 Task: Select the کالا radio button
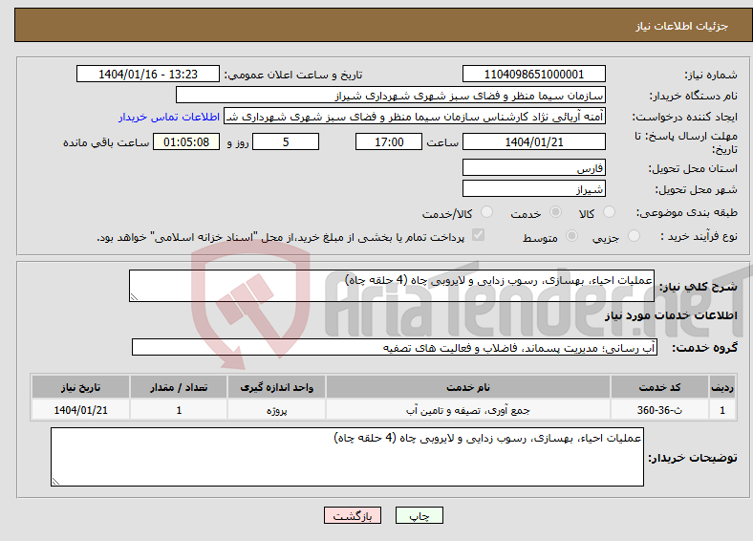609,212
